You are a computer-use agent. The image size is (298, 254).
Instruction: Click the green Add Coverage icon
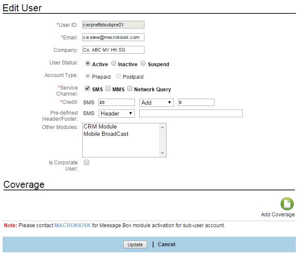pyautogui.click(x=287, y=204)
